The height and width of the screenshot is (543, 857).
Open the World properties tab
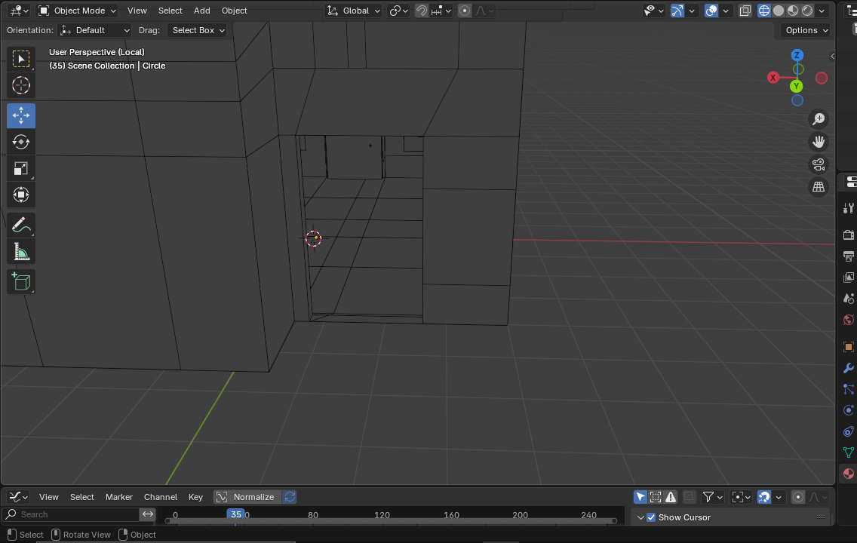click(848, 320)
